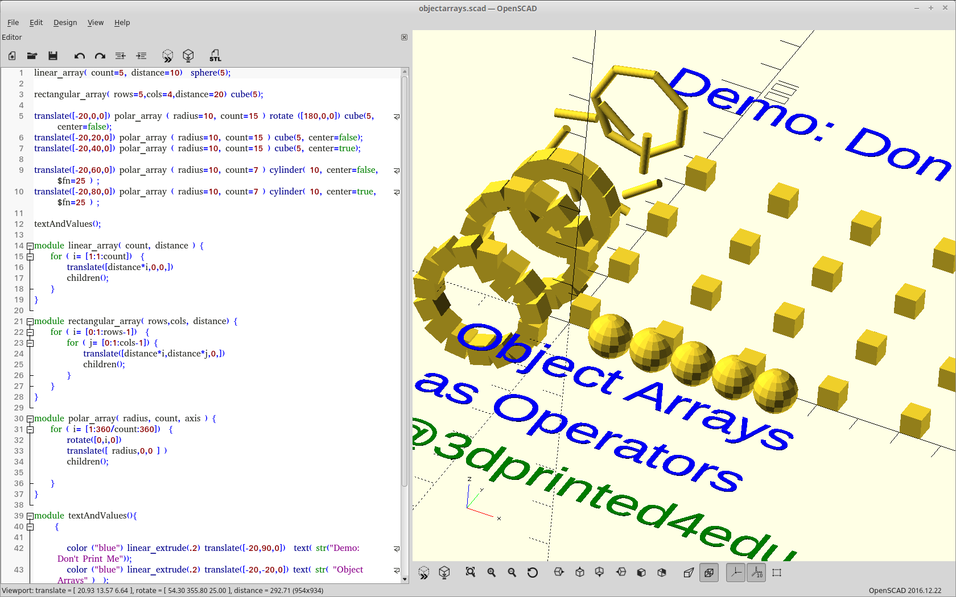Zoom in on the 3D viewport
This screenshot has height=597, width=956.
coord(491,573)
